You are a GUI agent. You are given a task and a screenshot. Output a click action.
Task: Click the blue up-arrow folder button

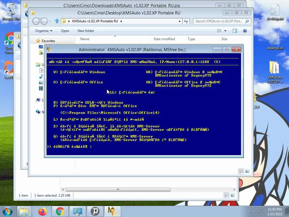[57, 21]
